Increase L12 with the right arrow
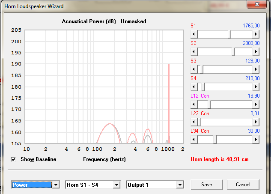Viewport: 271px width, 194px height. coord(256,104)
